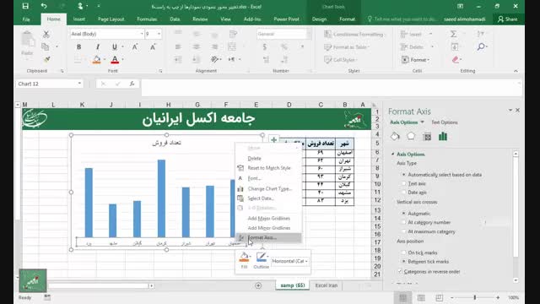Image resolution: width=540 pixels, height=304 pixels.
Task: Click the Chart Elements plus button
Action: click(273, 139)
